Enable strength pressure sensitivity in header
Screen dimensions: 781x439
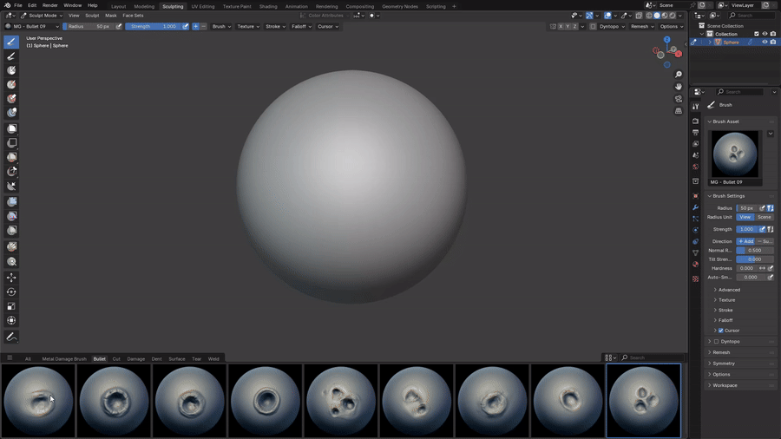point(186,26)
